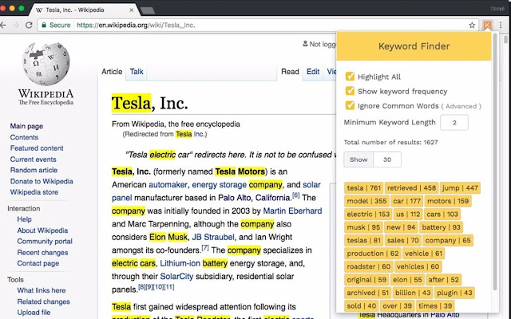Image resolution: width=511 pixels, height=319 pixels.
Task: Close the Tesla, Inc. Wikipedia tab
Action: (x=131, y=10)
